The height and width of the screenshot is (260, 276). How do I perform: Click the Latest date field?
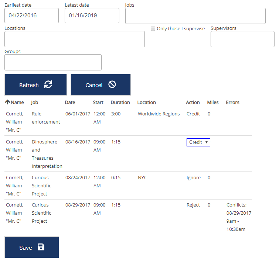click(x=92, y=15)
